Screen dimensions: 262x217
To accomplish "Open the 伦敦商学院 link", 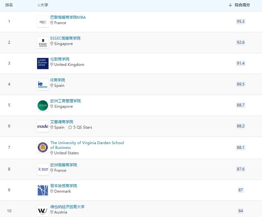I will pyautogui.click(x=60, y=59).
